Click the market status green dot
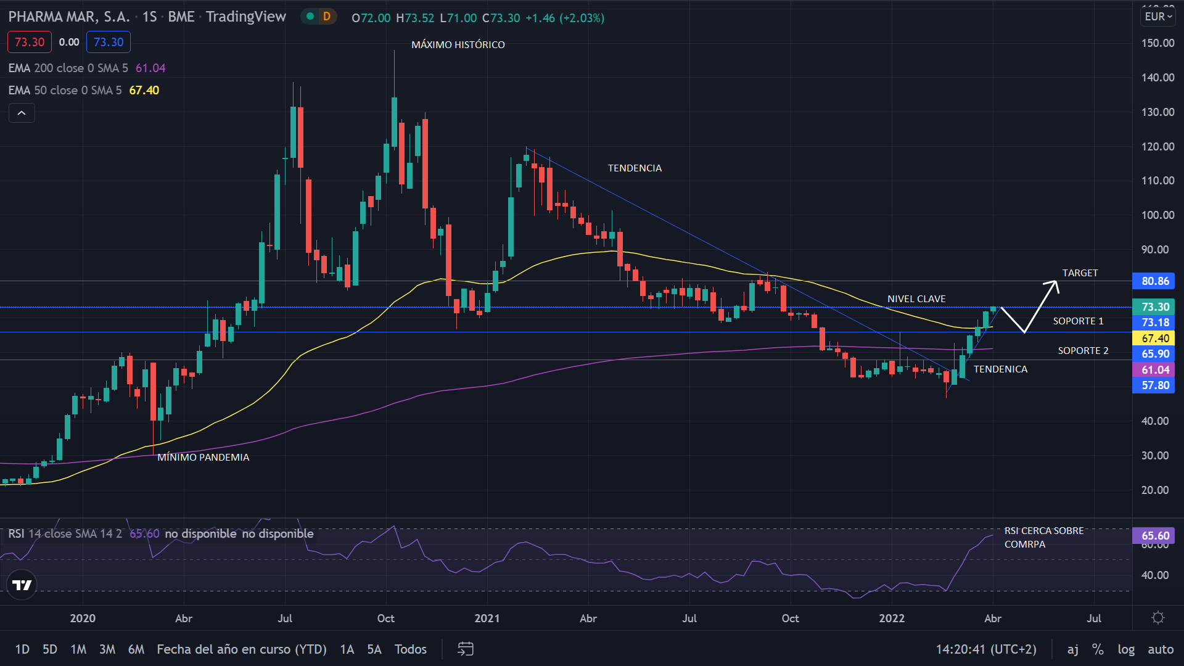This screenshot has width=1184, height=666. (x=310, y=17)
